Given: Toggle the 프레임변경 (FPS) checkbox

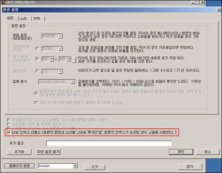Looking at the screenshot, I should [37, 49].
